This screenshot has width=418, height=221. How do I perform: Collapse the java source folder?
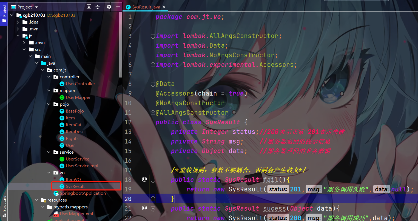point(36,63)
